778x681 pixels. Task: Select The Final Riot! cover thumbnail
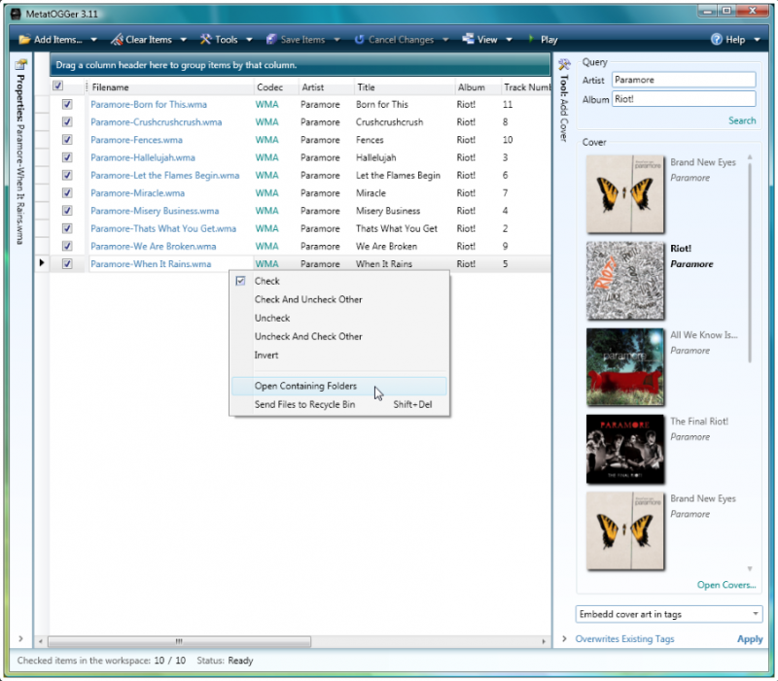[625, 449]
